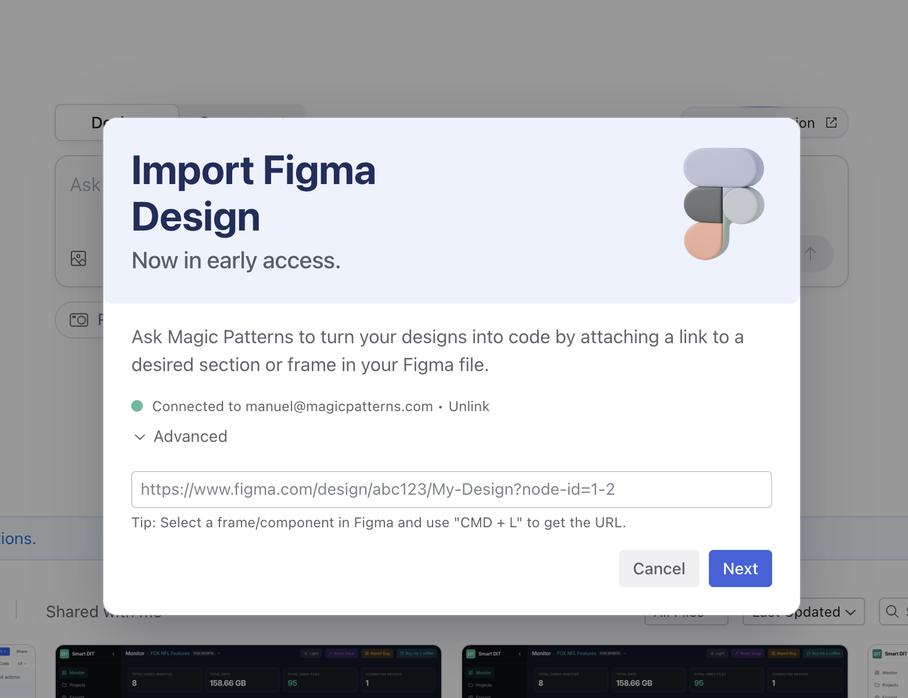Click the Figma logo in the dialog header
Screen dimensions: 908x698
point(723,204)
